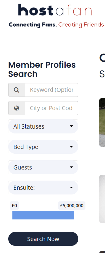The height and width of the screenshot is (253, 105).
Task: Click the hostafan logo
Action: 55,10
